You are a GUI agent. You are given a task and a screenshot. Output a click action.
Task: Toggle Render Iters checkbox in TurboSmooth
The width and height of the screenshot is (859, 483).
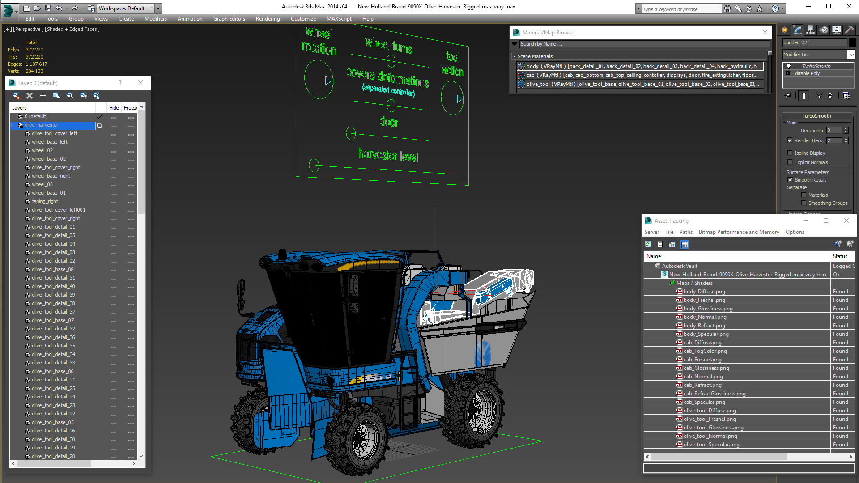790,140
